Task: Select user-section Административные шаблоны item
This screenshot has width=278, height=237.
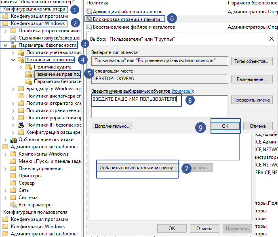Action: [44, 234]
